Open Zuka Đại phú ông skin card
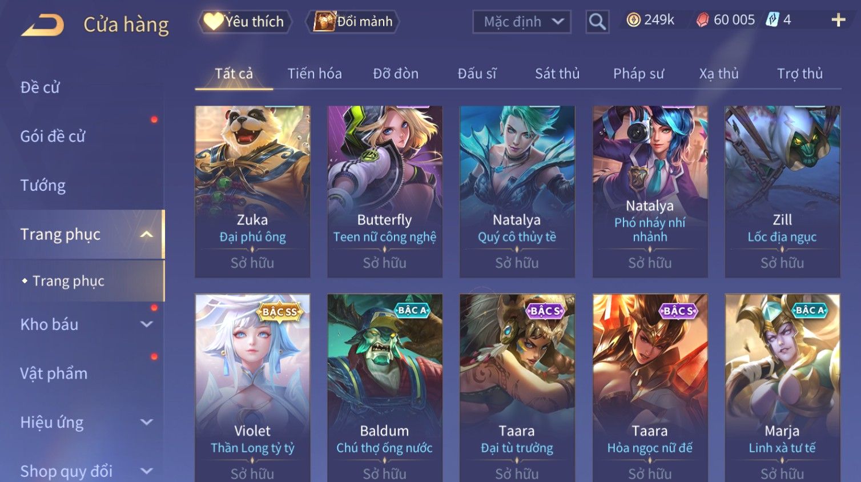 [252, 191]
